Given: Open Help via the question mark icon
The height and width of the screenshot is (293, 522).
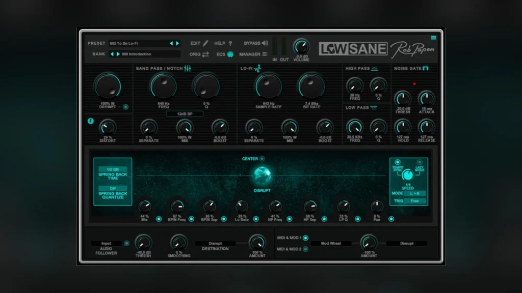Looking at the screenshot, I should (230, 44).
